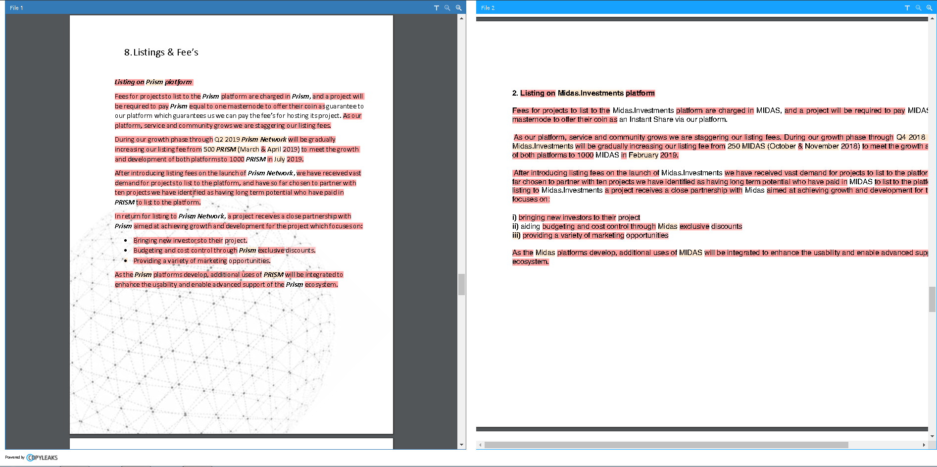
Task: Click highlighted 'Listing on Prism platform' subheading
Action: point(153,82)
